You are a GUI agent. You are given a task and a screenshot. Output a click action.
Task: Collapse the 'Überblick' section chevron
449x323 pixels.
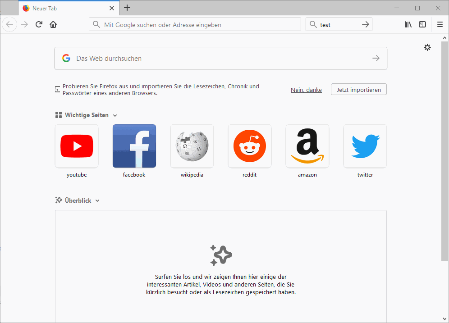pyautogui.click(x=97, y=201)
